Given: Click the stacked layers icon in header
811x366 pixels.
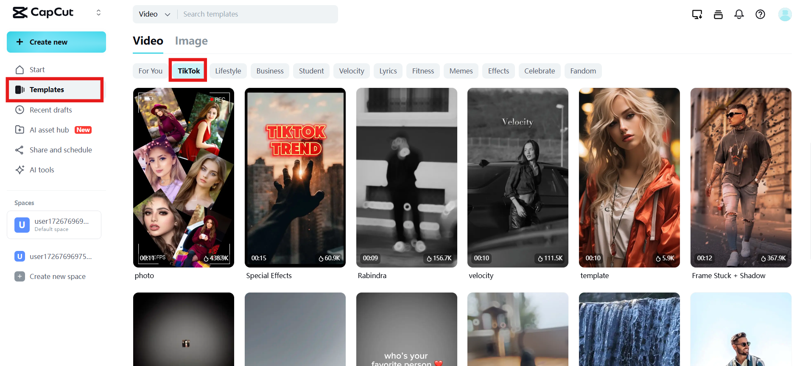Looking at the screenshot, I should (x=718, y=14).
